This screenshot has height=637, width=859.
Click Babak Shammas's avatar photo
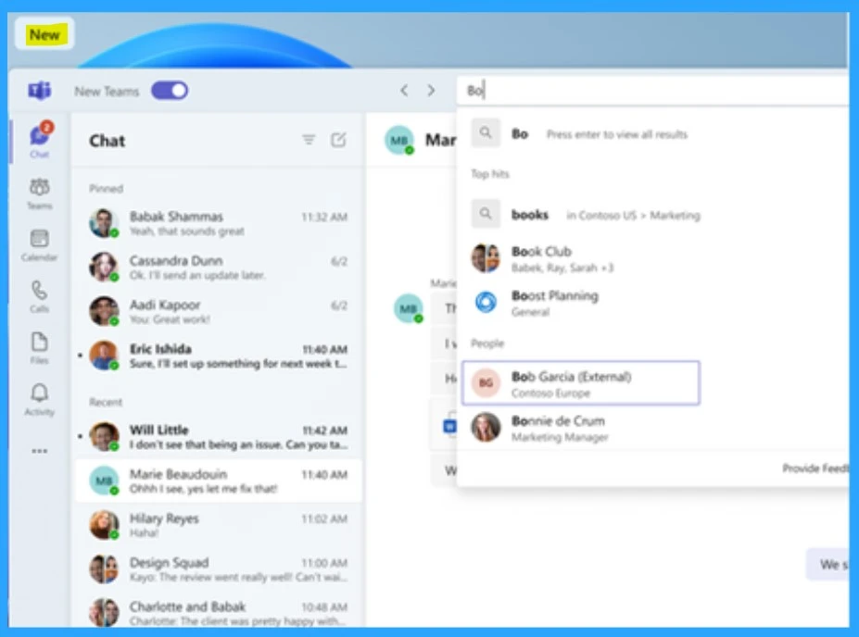(x=104, y=223)
